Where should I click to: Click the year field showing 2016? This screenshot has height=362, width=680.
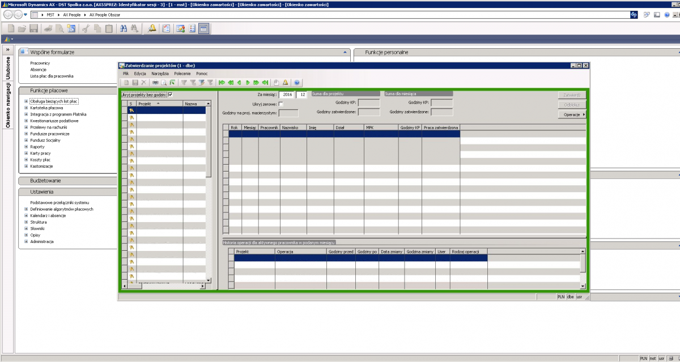[287, 95]
